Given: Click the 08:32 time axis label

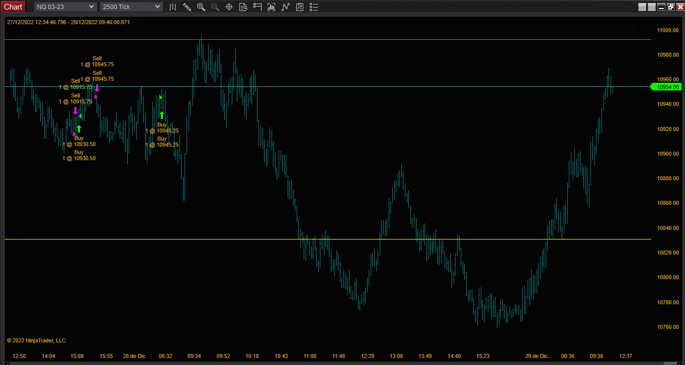Looking at the screenshot, I should (165, 356).
